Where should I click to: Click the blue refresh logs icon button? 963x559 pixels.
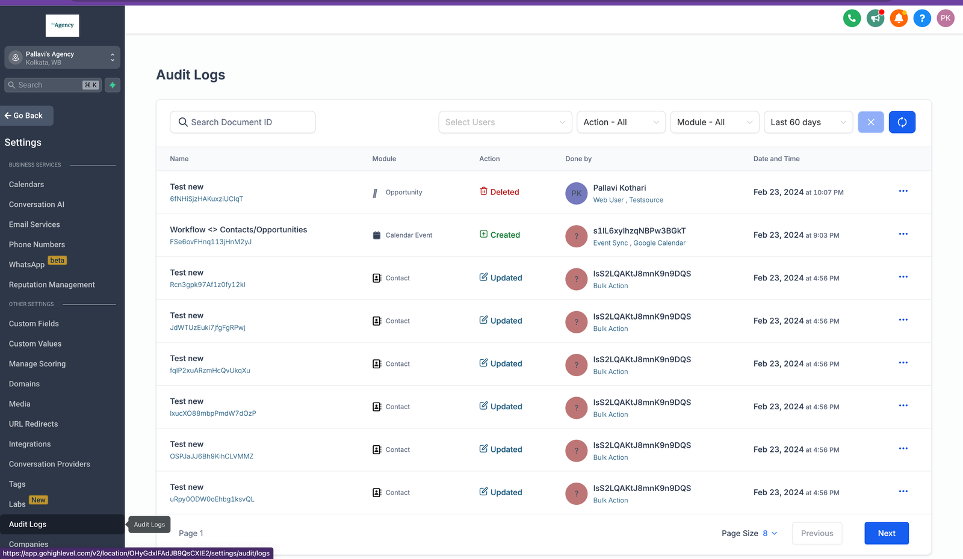point(902,122)
